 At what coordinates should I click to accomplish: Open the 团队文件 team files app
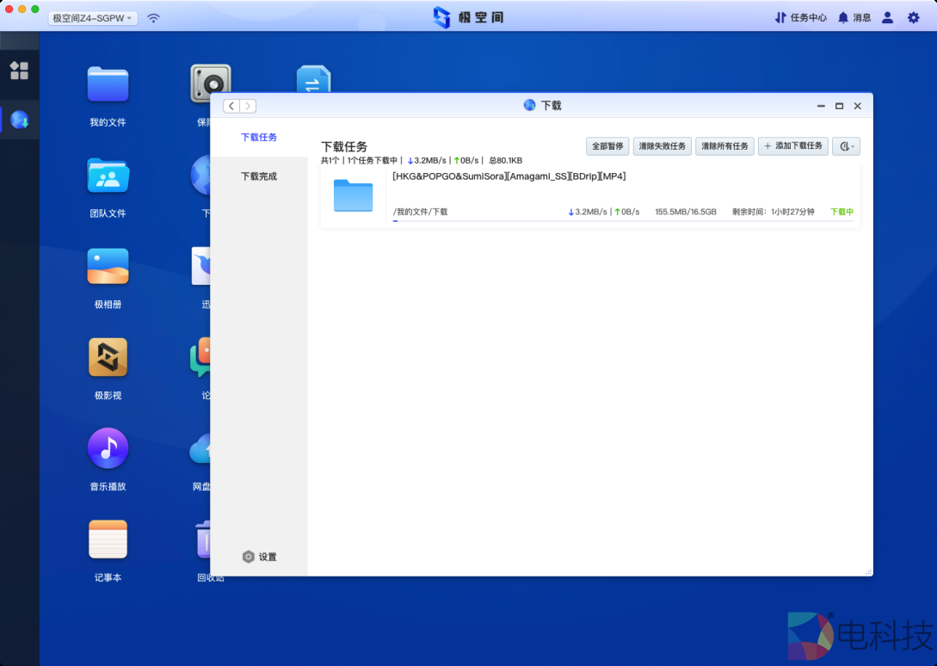pos(108,174)
